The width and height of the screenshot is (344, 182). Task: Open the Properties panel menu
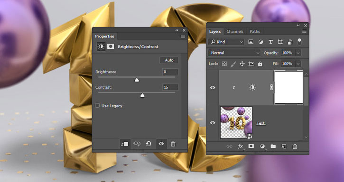coord(183,36)
